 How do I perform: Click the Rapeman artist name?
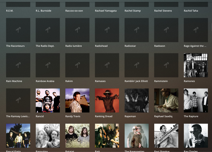pyautogui.click(x=130, y=116)
